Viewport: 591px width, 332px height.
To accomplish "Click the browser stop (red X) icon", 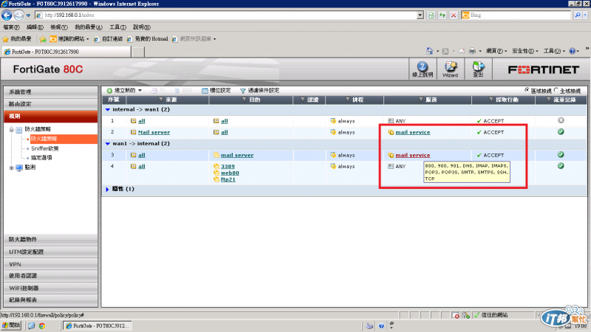I will (x=454, y=15).
